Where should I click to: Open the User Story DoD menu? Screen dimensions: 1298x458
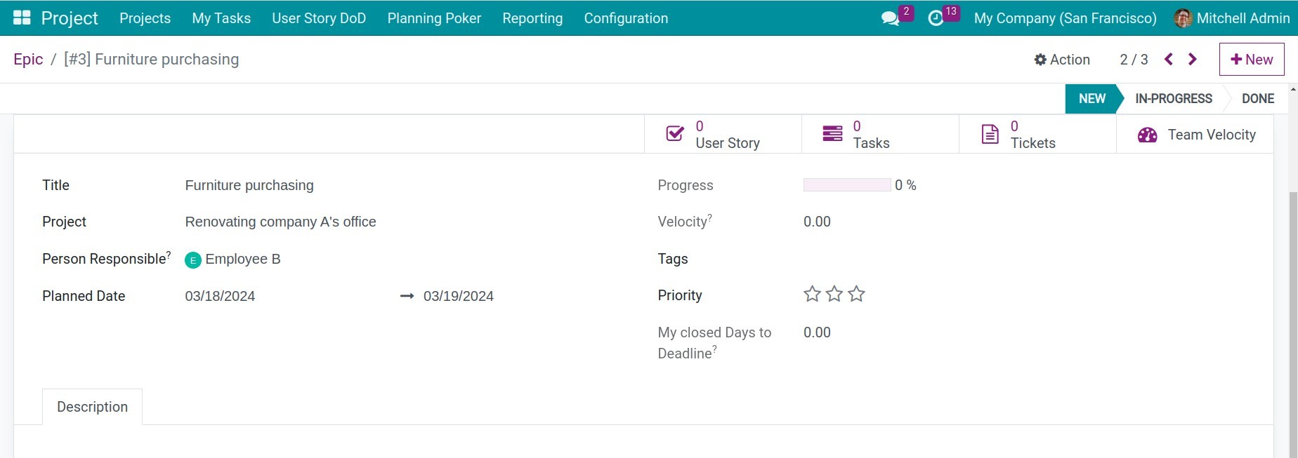[319, 18]
